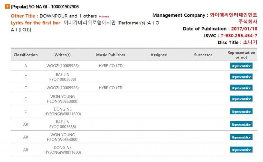Click Representation for WON YOUNG HEON C row
Image resolution: width=263 pixels, height=162 pixels.
(x=241, y=99)
